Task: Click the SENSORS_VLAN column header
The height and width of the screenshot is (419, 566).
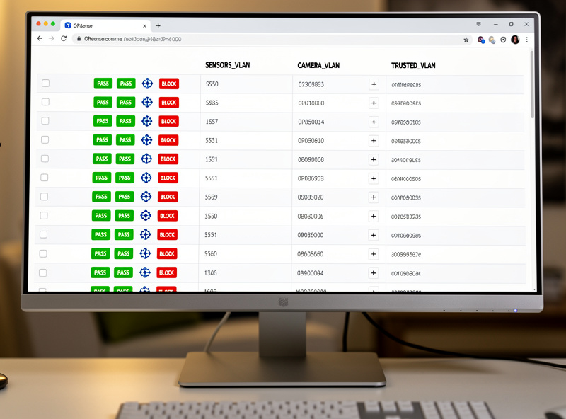Action: pos(227,65)
